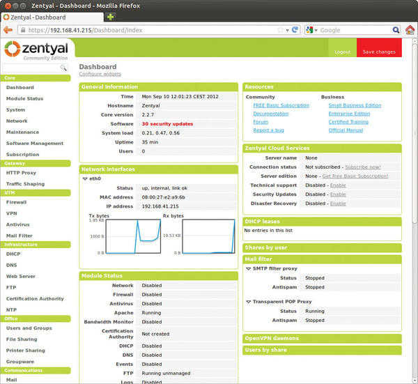This screenshot has height=384, width=418.
Task: Collapse the SMTP filter proxy section
Action: (x=248, y=268)
